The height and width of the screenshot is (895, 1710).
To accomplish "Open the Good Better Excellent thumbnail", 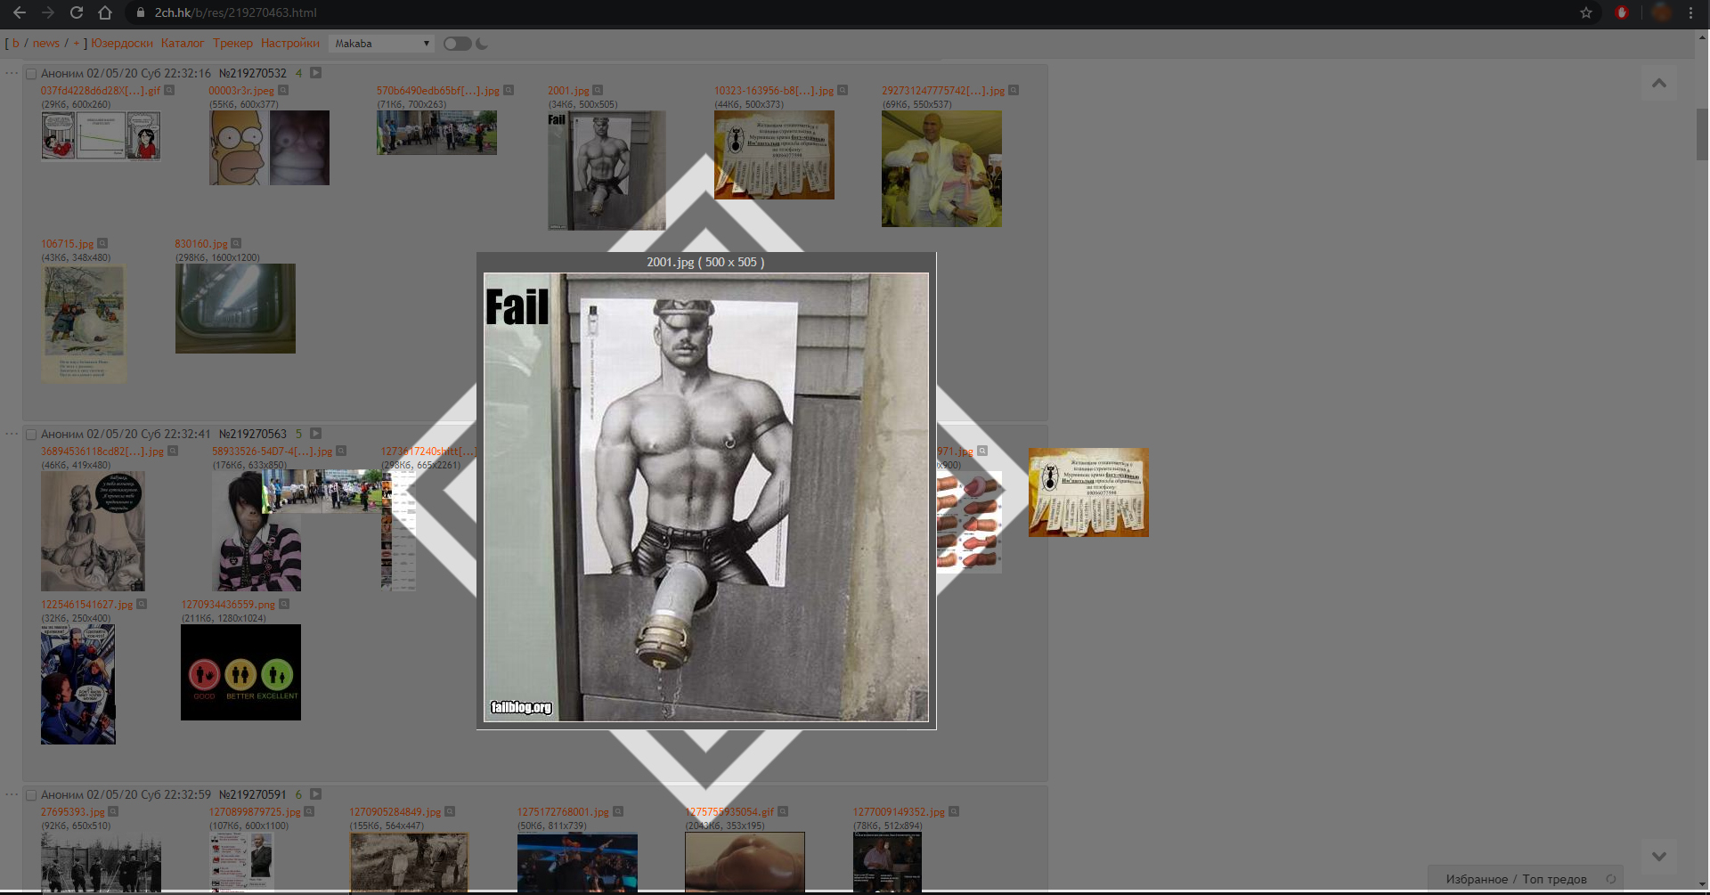I will (240, 672).
